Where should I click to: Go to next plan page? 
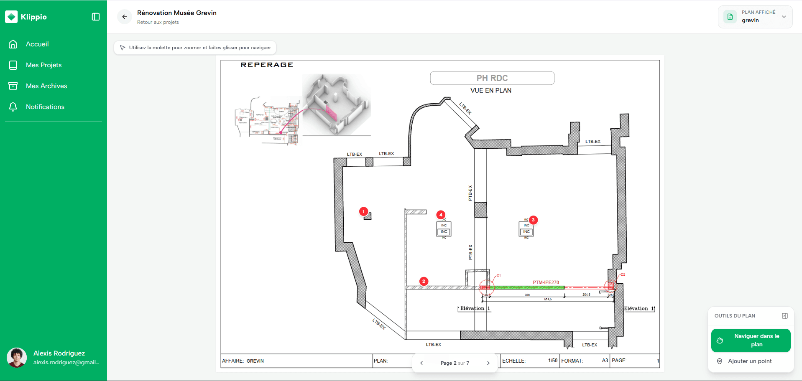click(x=488, y=363)
